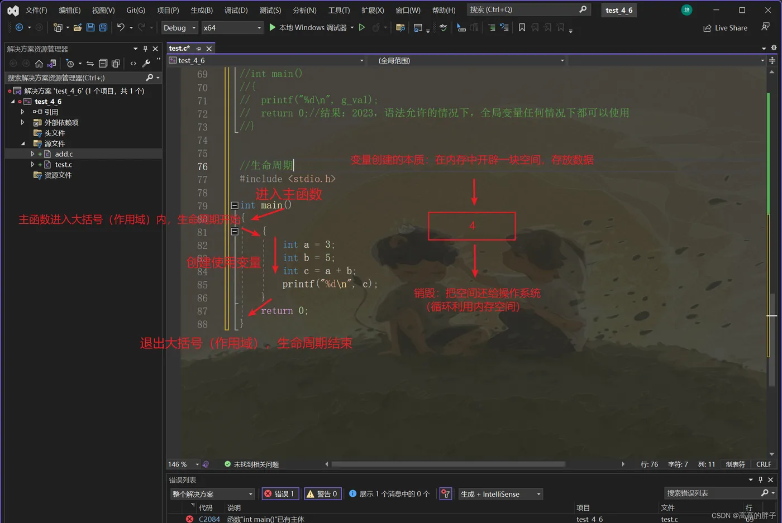Click the find in files folder icon
Image resolution: width=782 pixels, height=523 pixels.
coord(400,27)
